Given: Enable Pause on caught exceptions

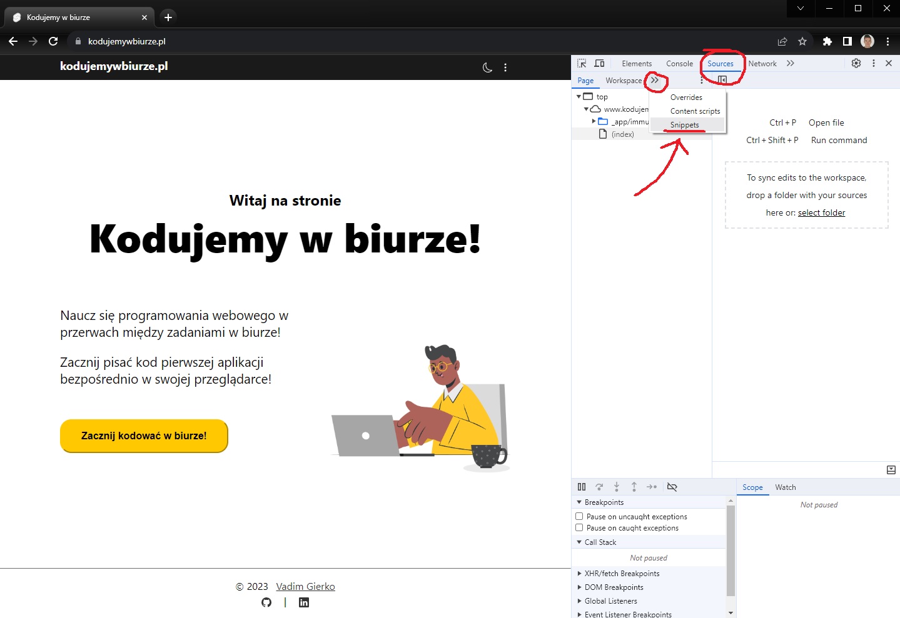Looking at the screenshot, I should pyautogui.click(x=579, y=527).
